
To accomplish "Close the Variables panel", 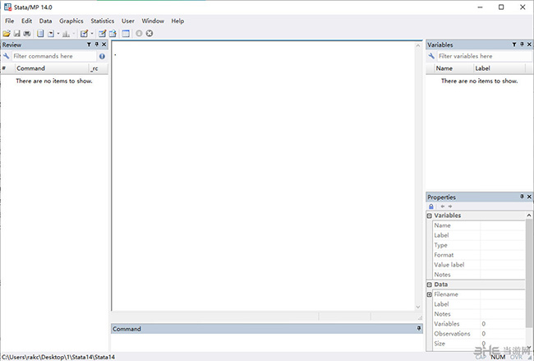I will [529, 44].
